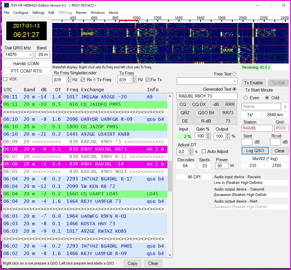291x270 pixels.
Task: Enable the VOX checkbox
Action: (5, 79)
